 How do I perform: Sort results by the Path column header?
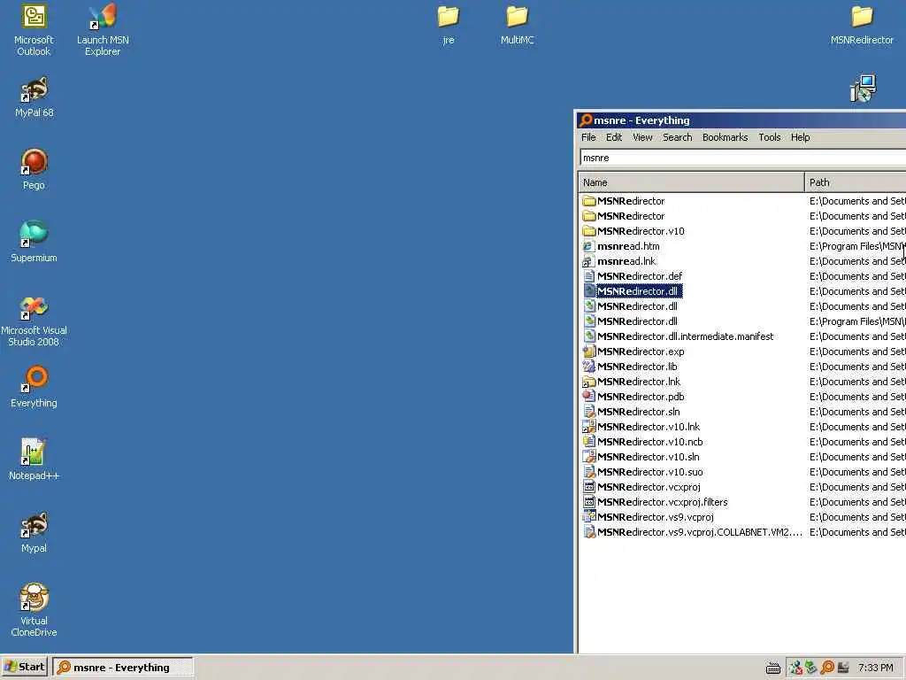coord(856,182)
